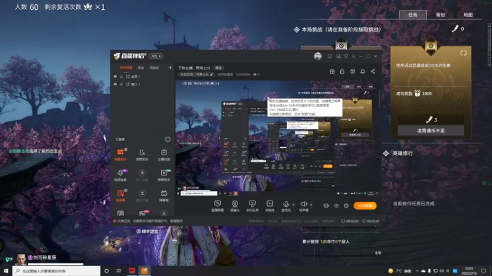Add a new scene with plus icon

170,67
